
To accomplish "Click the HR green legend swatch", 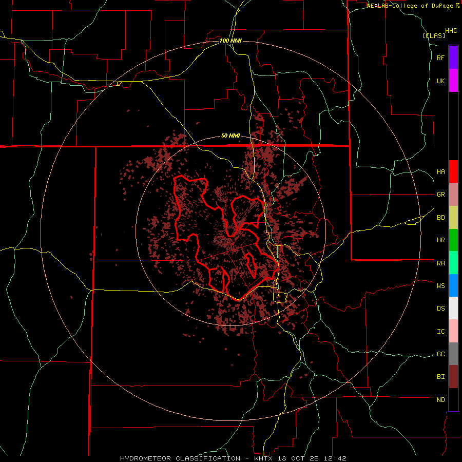I will (x=453, y=240).
